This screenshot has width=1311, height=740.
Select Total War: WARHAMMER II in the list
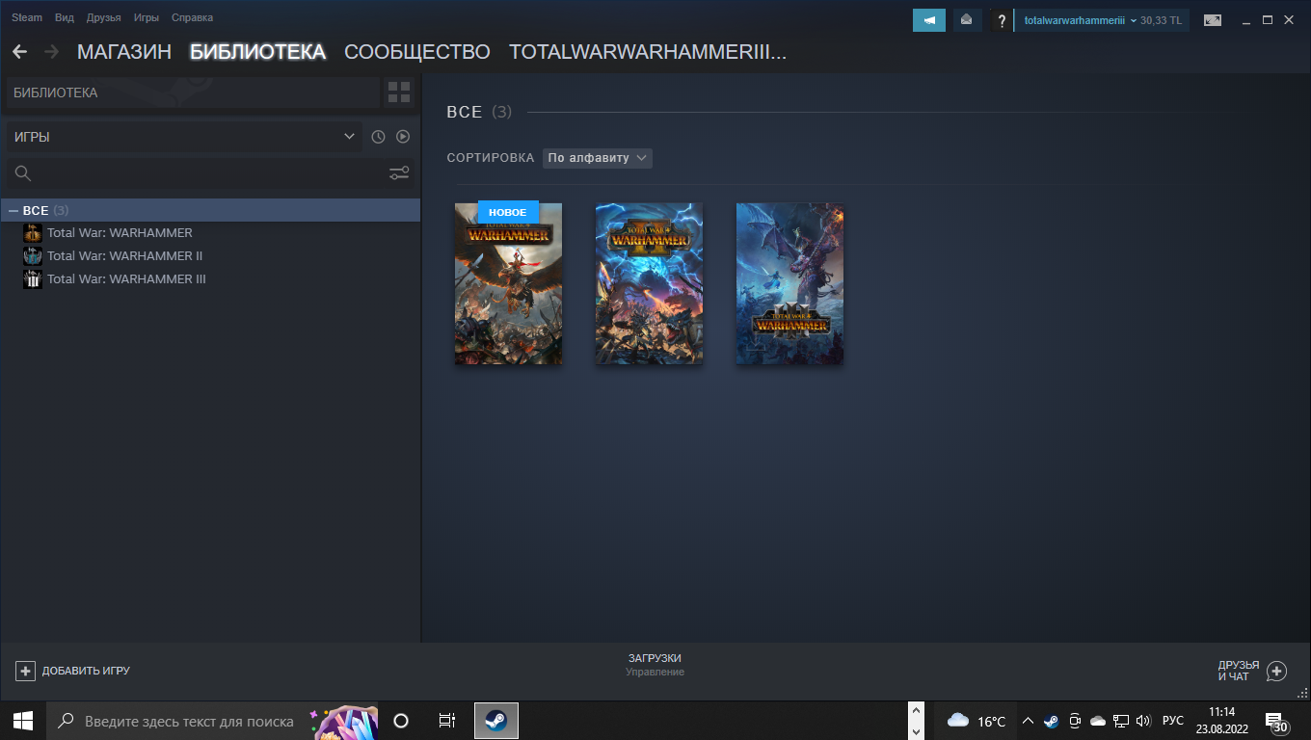click(124, 256)
